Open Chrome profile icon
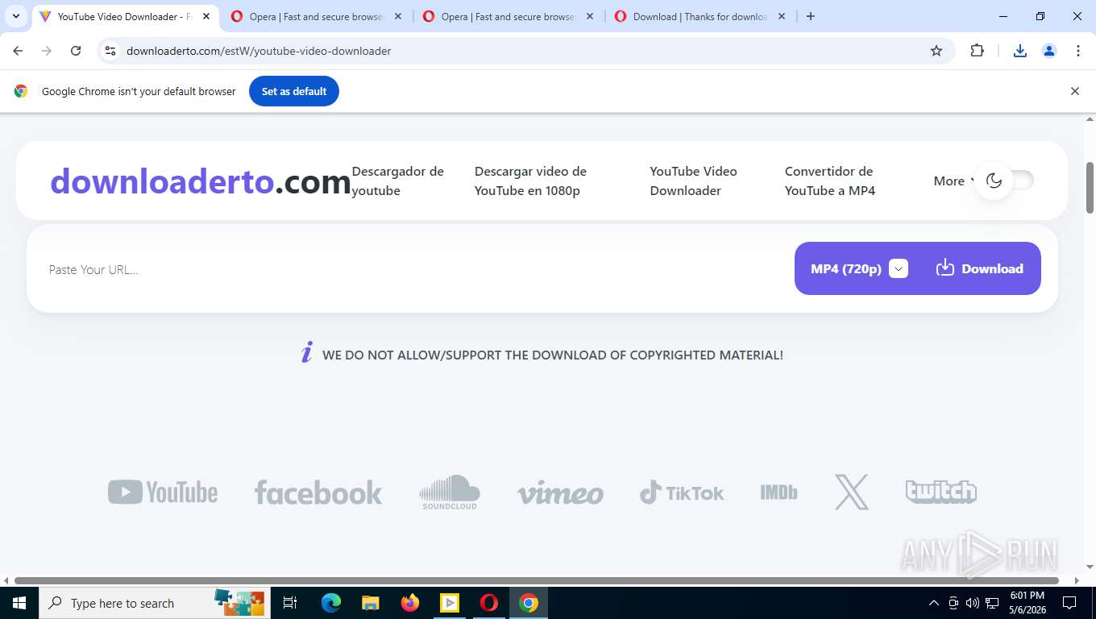Image resolution: width=1096 pixels, height=619 pixels. [1049, 51]
